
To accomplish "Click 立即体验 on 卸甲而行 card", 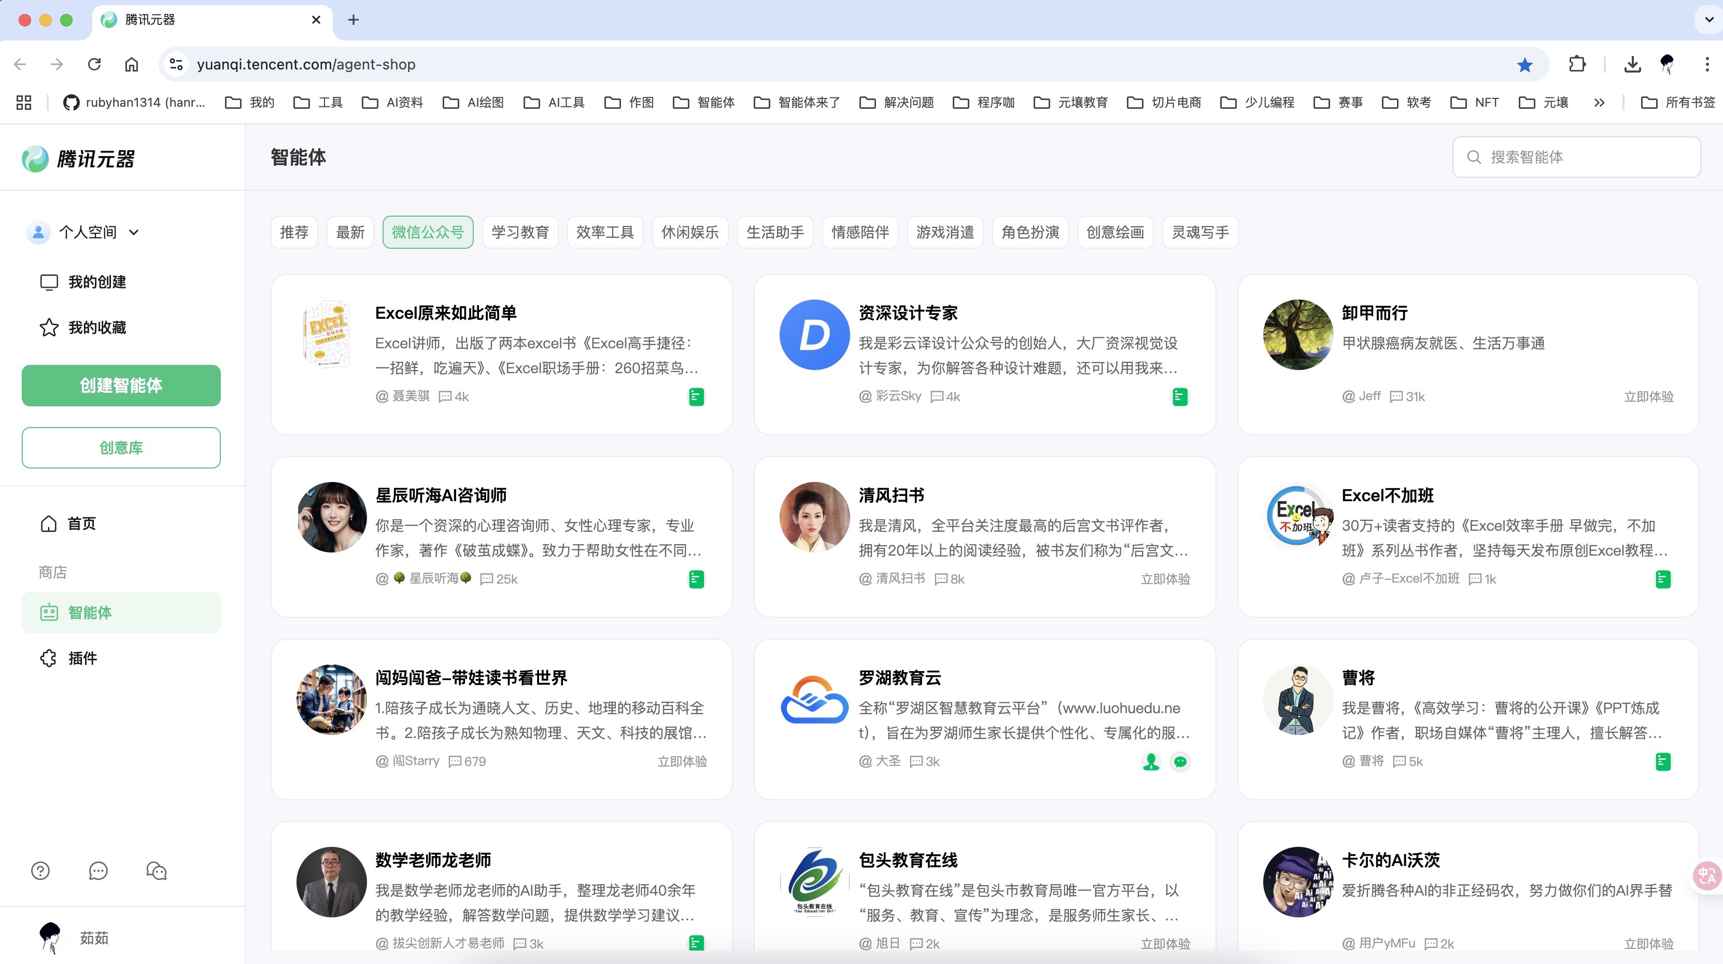I will 1649,396.
